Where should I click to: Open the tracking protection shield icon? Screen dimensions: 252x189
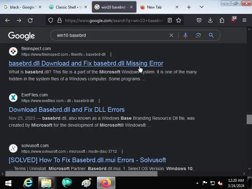(x=51, y=20)
